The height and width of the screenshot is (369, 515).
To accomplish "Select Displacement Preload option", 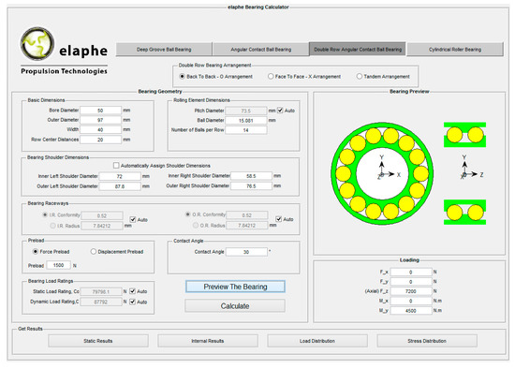I will click(x=94, y=251).
